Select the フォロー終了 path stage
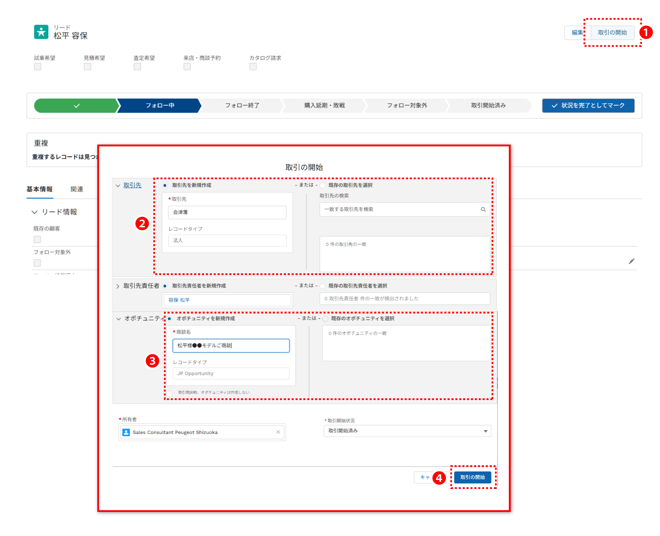660x536 pixels. tap(242, 106)
